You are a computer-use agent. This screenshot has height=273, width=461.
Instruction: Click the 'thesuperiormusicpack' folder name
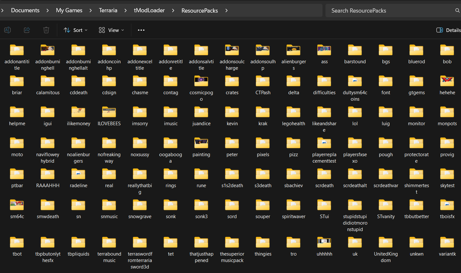pos(232,257)
